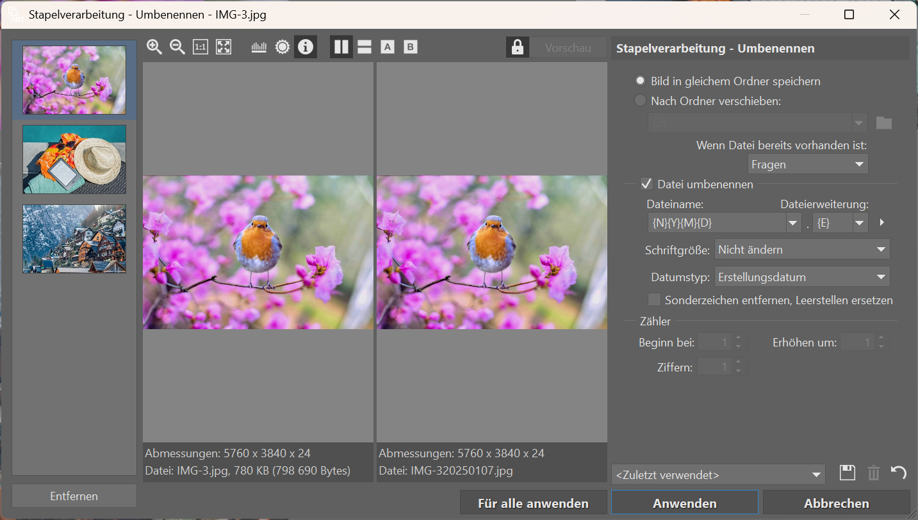Show histogram icon in toolbar
Screen dimensions: 918x520
(x=259, y=47)
